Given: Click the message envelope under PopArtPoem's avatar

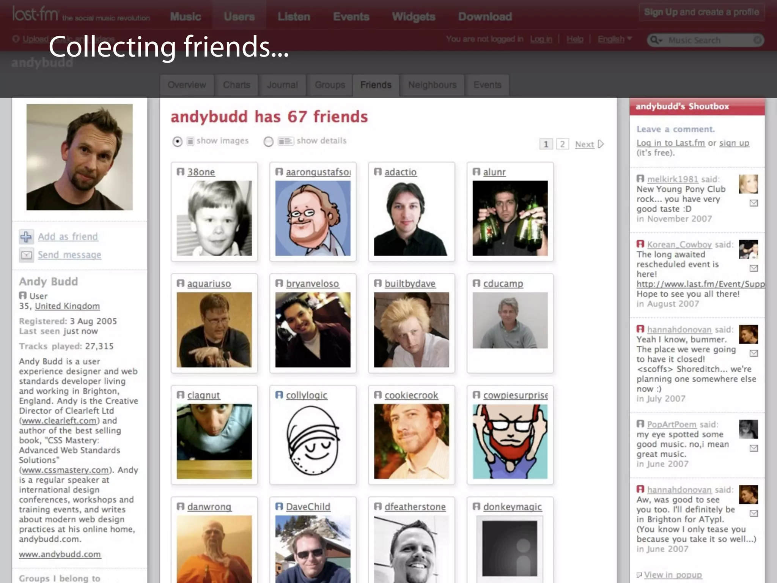Looking at the screenshot, I should tap(754, 448).
